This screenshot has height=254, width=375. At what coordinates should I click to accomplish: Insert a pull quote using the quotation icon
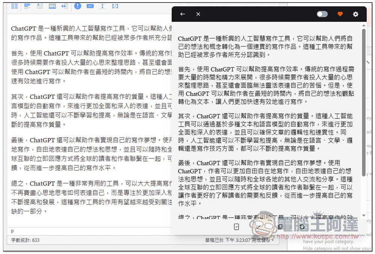coord(64,6)
